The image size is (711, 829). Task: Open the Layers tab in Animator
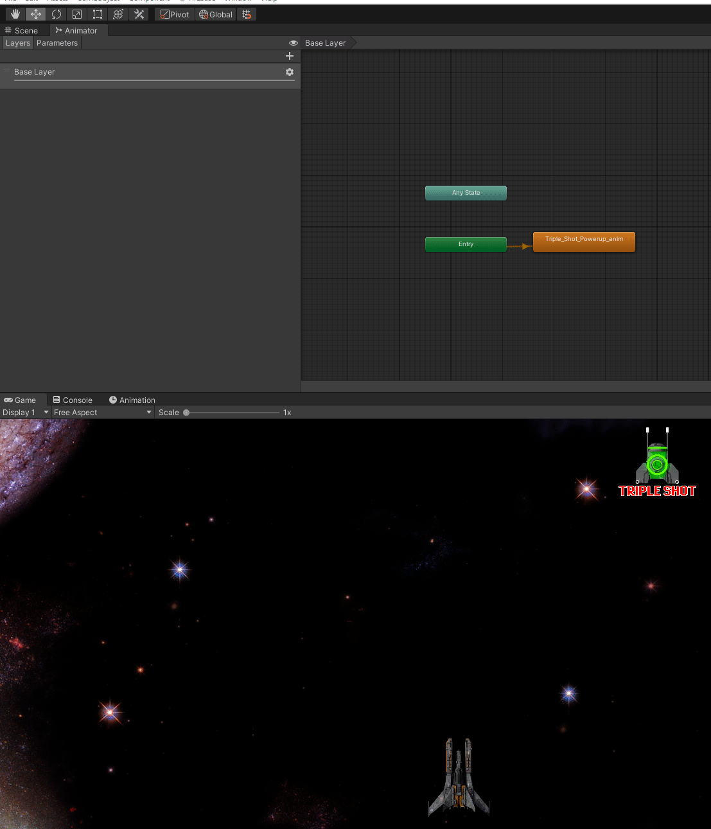click(x=18, y=43)
